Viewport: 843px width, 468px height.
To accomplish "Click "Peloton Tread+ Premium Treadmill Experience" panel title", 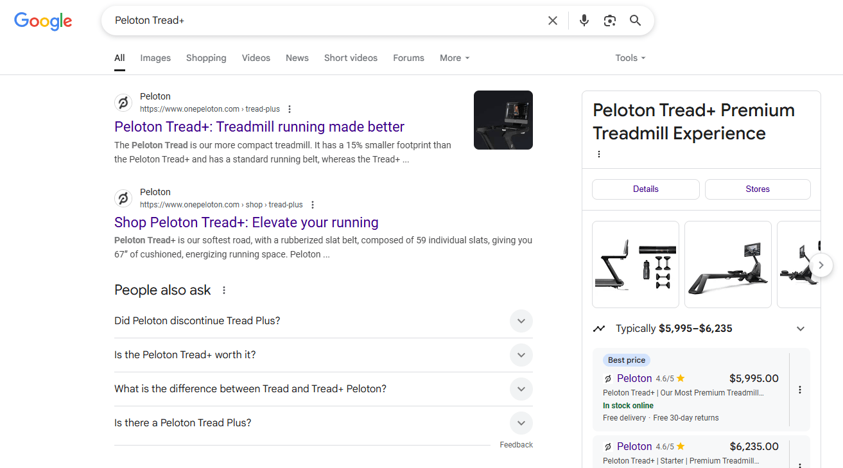I will tap(693, 122).
